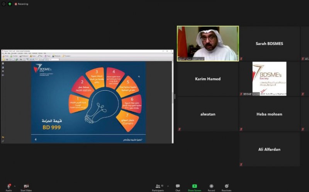Click the zoom percentage field in Acrobat

pyautogui.click(x=36, y=60)
